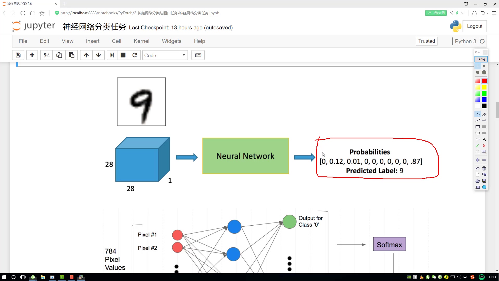Screen dimensions: 499x281
Task: Pick the solid blue color swatch
Action: pos(484,100)
